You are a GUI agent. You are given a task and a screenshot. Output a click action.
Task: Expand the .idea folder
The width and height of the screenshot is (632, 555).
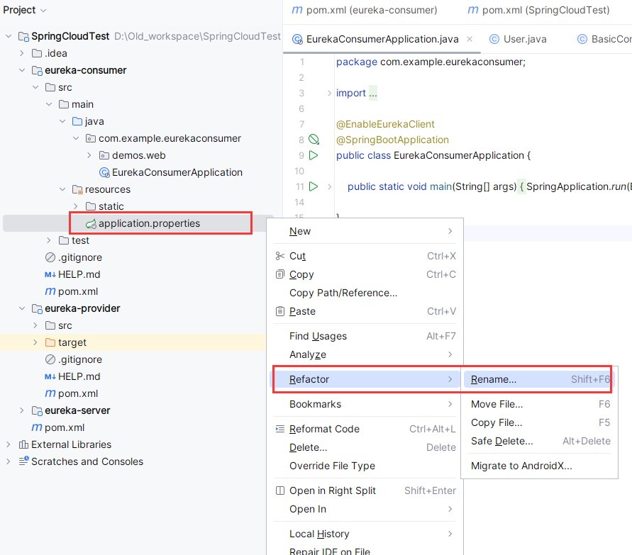click(x=22, y=53)
